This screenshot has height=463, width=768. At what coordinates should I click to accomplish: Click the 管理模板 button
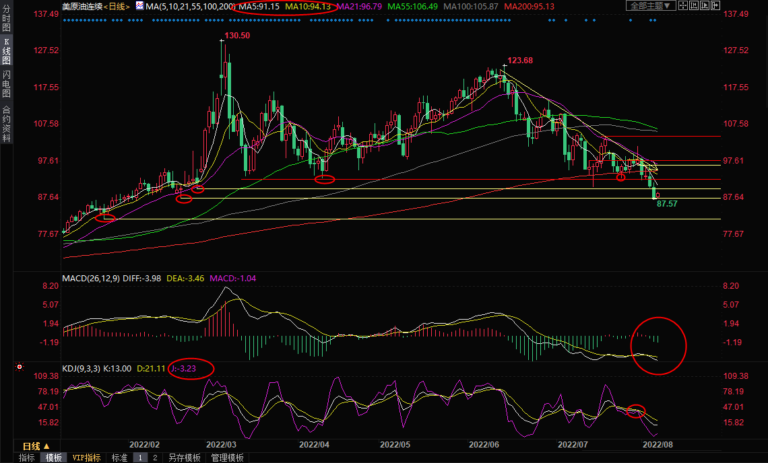pyautogui.click(x=227, y=458)
